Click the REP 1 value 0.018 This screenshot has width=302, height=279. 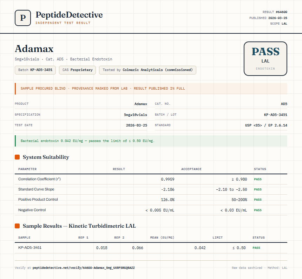click(x=102, y=248)
